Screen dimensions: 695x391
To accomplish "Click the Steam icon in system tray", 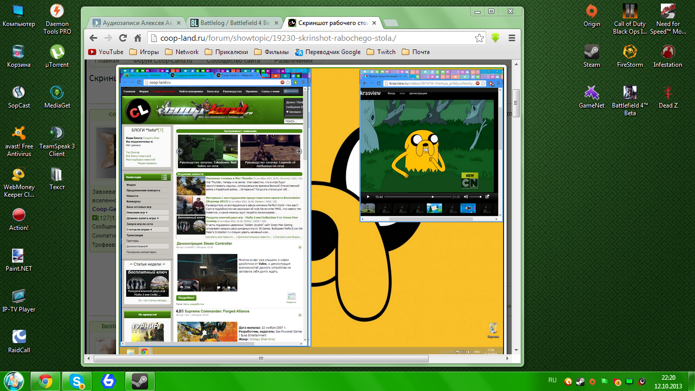I will [x=580, y=381].
